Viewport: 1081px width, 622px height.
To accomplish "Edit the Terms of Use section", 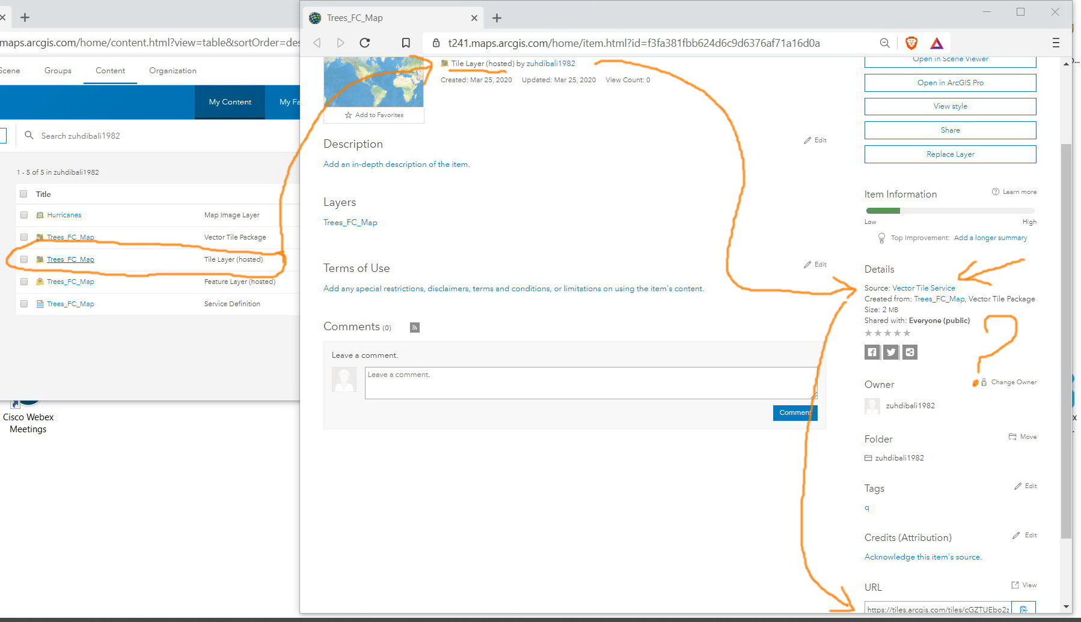I will point(815,264).
